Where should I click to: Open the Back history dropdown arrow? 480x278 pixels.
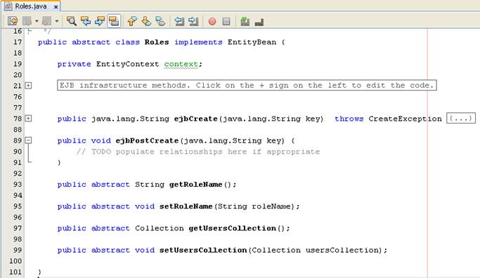37,21
